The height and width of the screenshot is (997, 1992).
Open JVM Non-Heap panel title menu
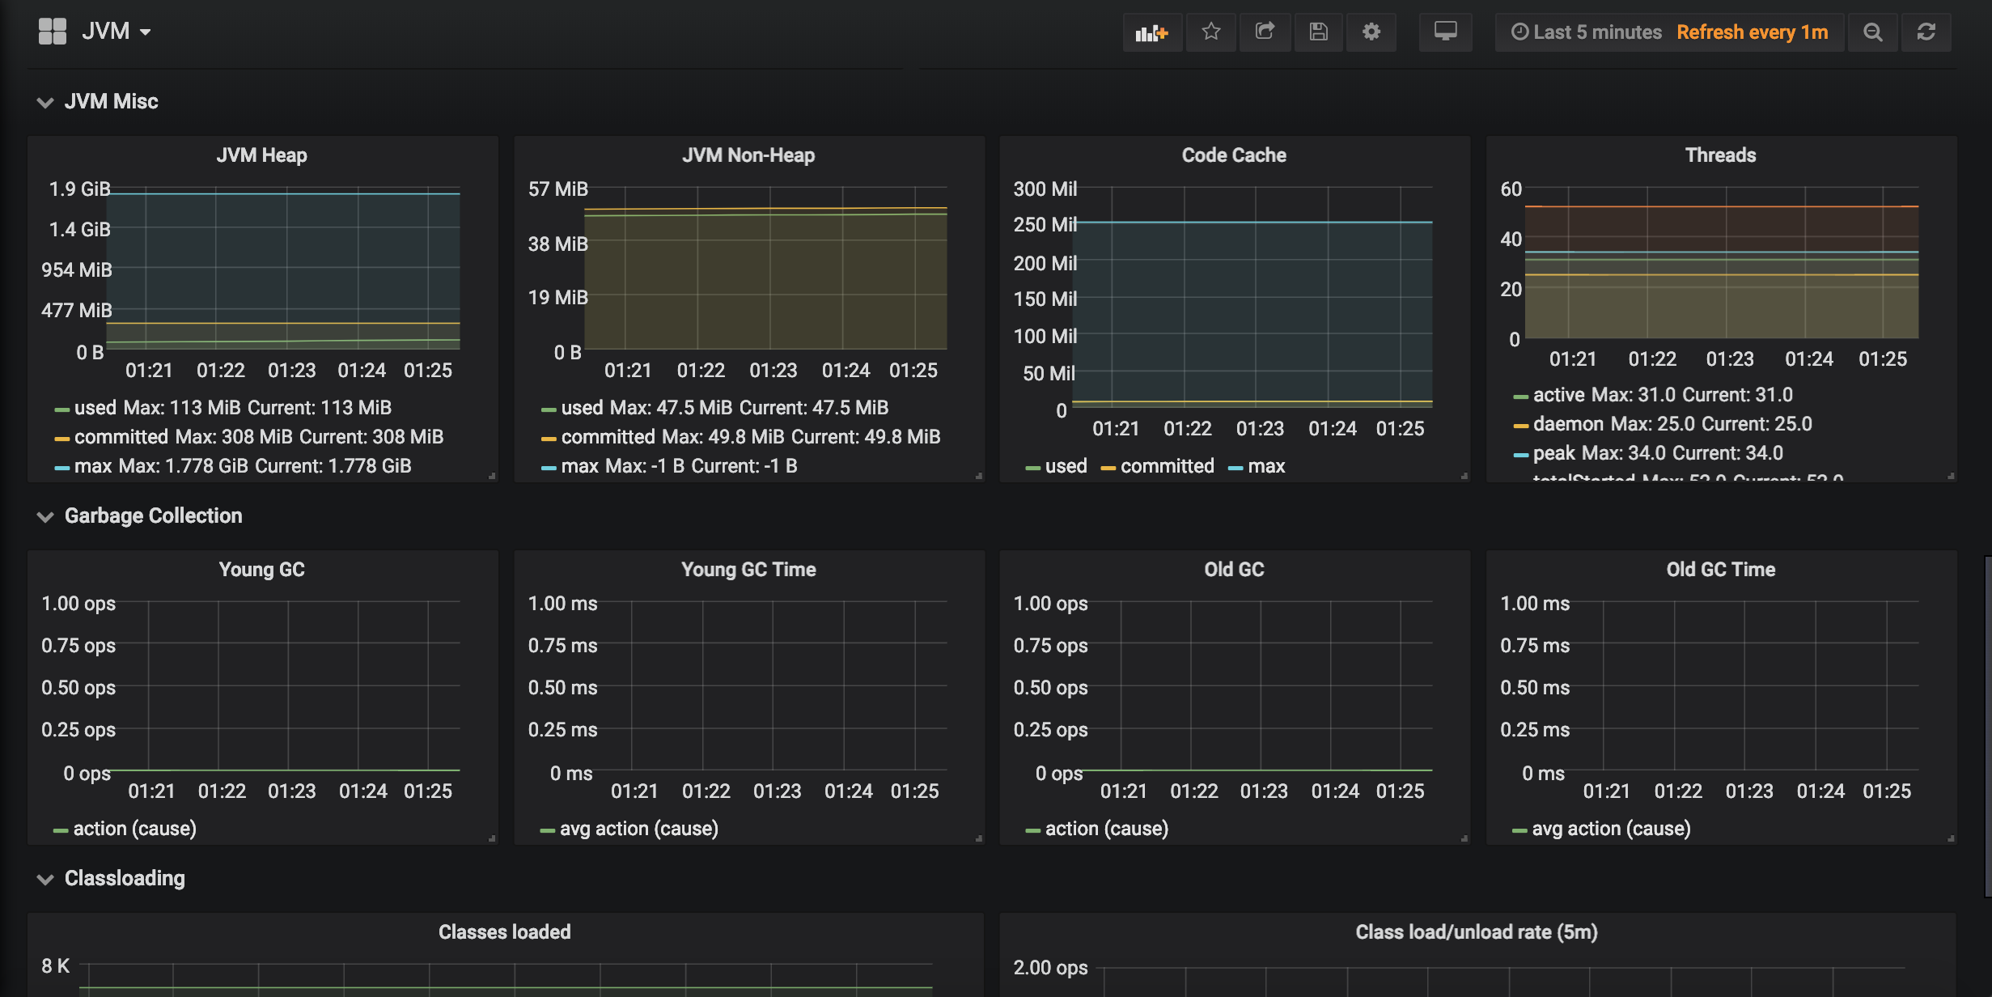pos(748,155)
